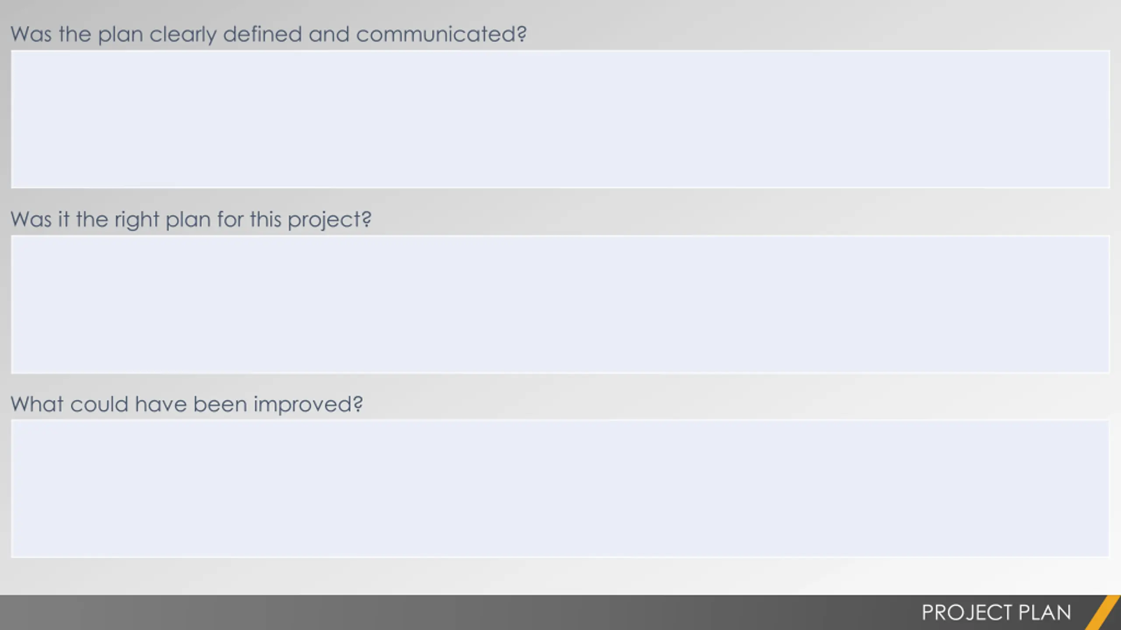The width and height of the screenshot is (1121, 630).
Task: Click the orange diagonal accent in footer
Action: (1103, 612)
